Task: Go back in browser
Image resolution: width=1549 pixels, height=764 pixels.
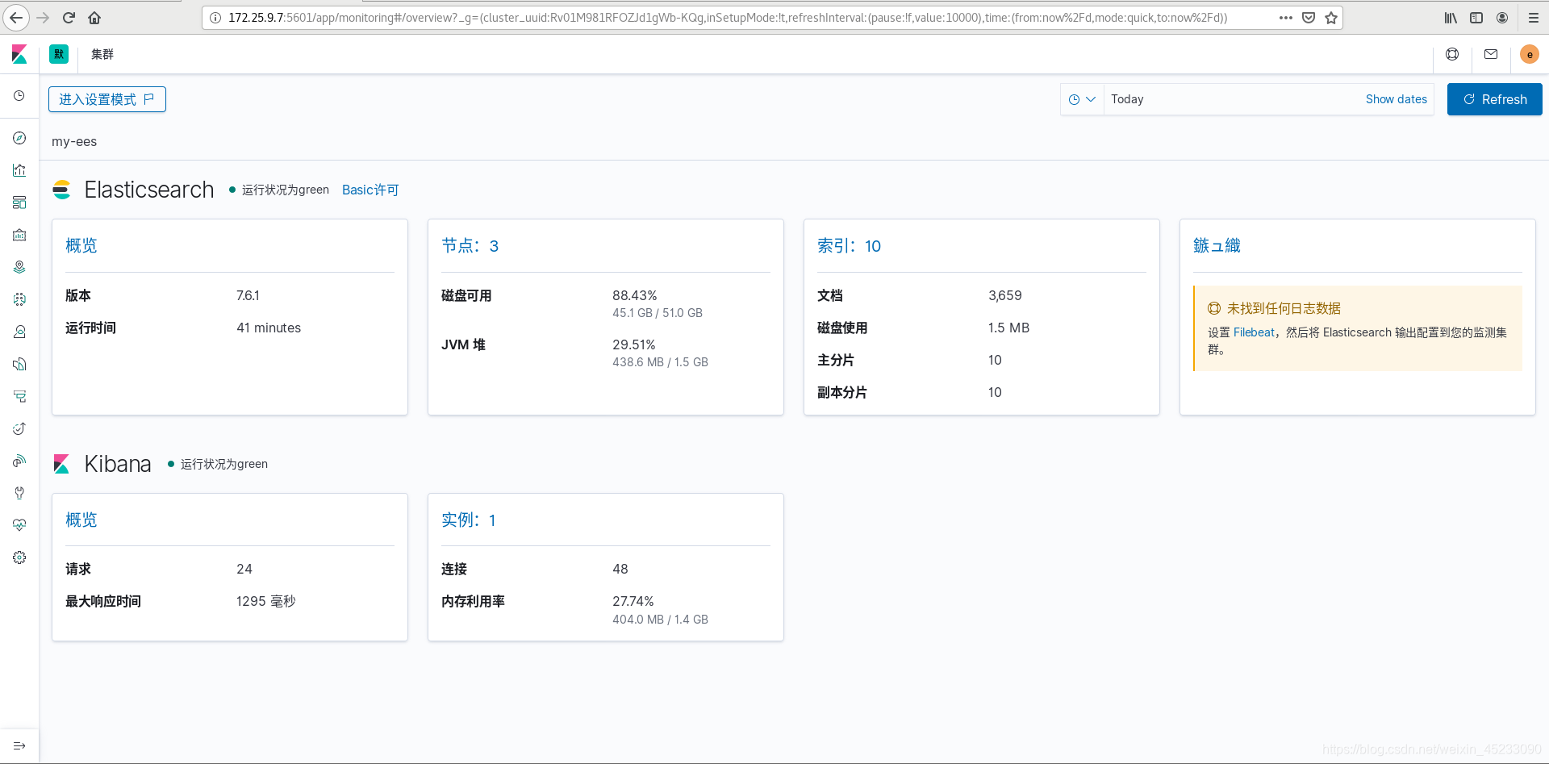Action: (16, 18)
